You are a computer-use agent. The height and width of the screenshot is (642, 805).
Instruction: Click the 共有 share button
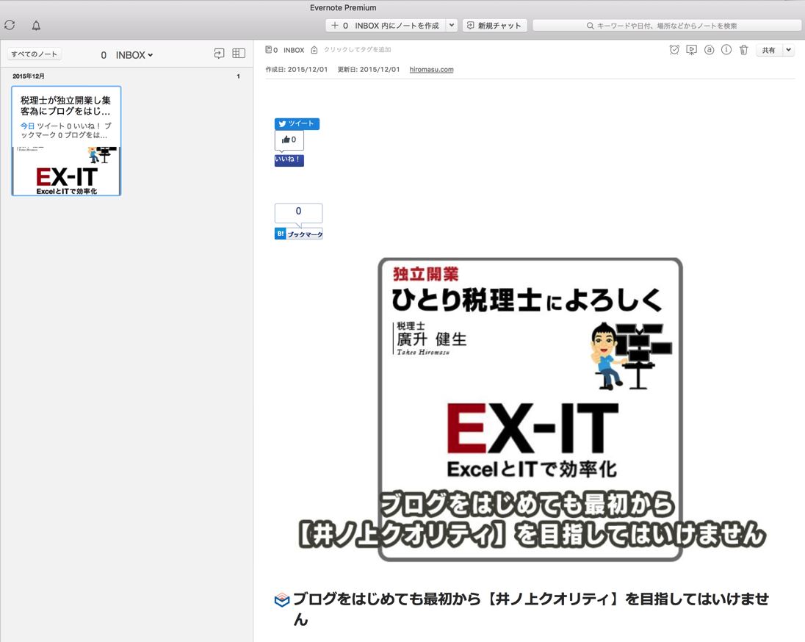(x=768, y=51)
